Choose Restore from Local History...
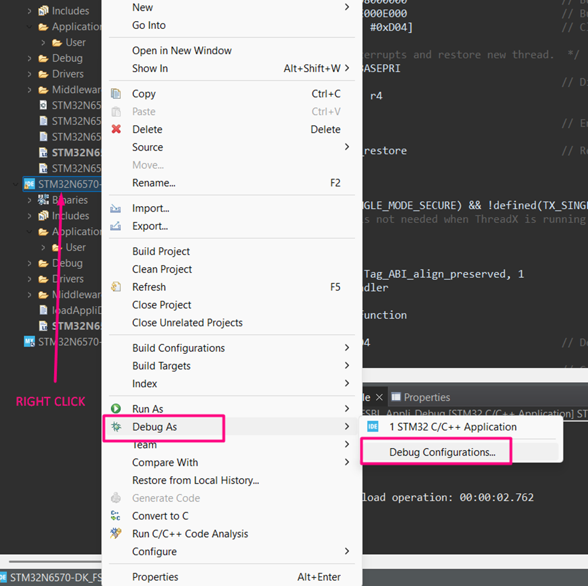This screenshot has height=586, width=588. (232, 480)
